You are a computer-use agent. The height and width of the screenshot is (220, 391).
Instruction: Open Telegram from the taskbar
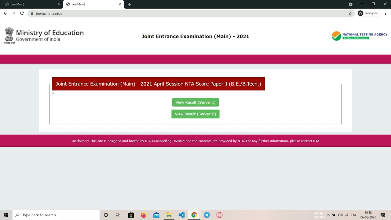click(x=207, y=215)
